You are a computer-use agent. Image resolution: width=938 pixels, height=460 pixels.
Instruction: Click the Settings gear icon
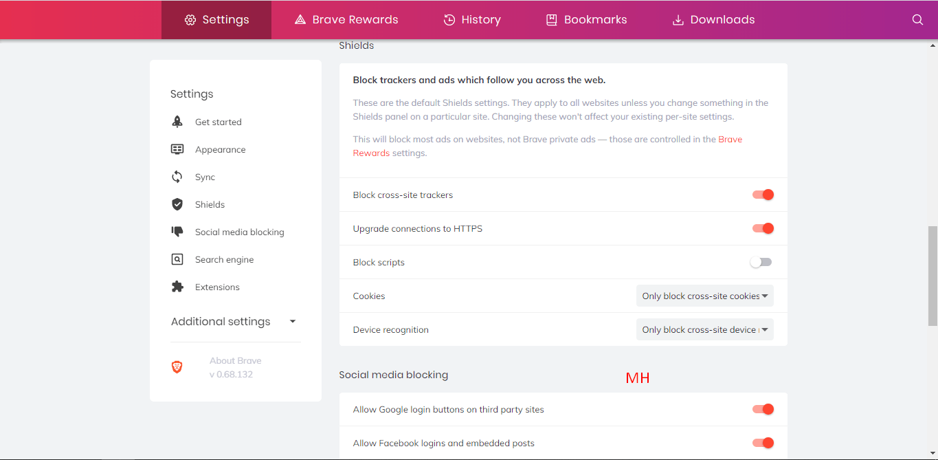190,20
